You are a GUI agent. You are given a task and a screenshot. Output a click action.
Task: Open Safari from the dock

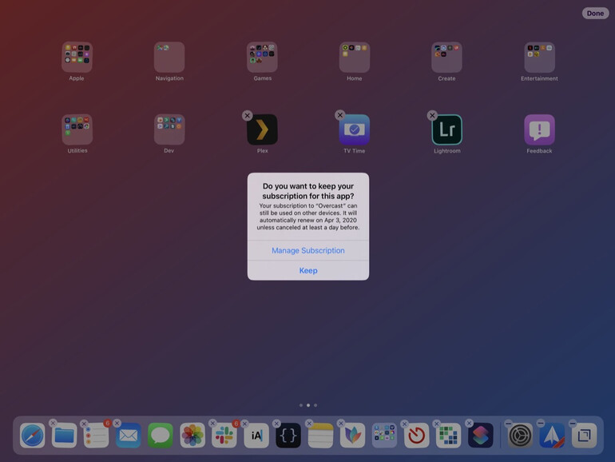click(x=32, y=436)
